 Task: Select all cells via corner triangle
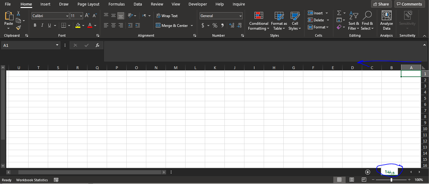(x=424, y=68)
